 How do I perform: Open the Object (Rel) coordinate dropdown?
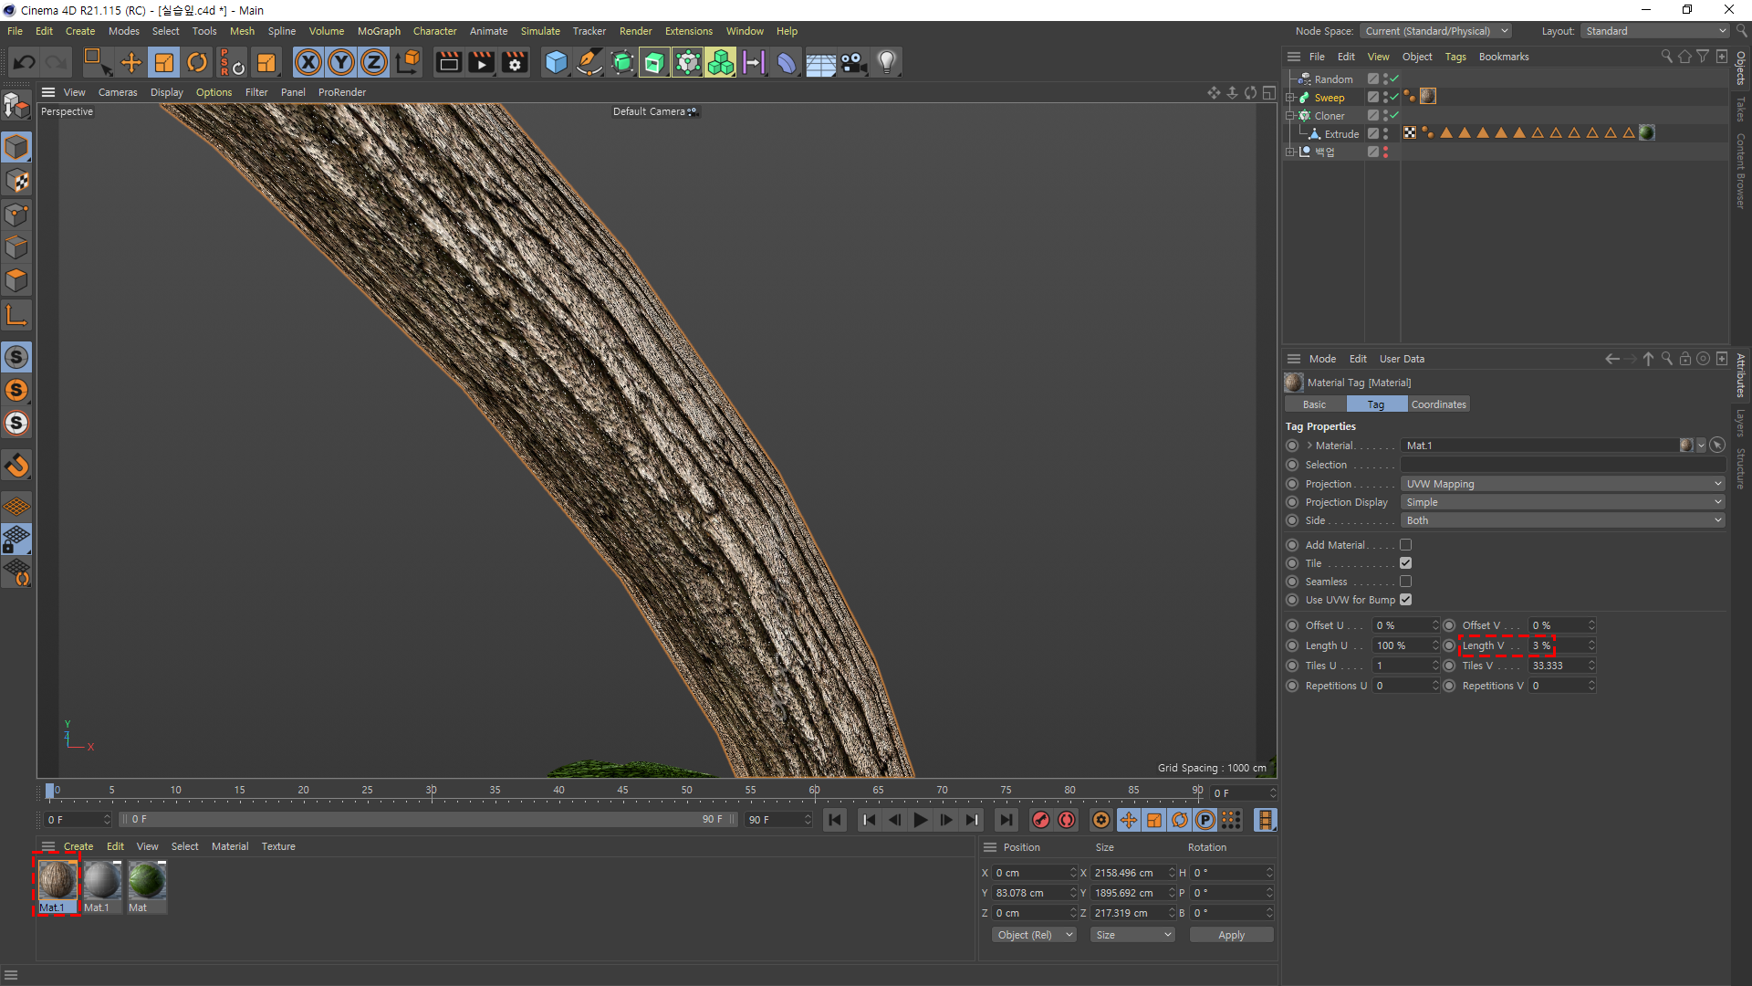click(1034, 935)
